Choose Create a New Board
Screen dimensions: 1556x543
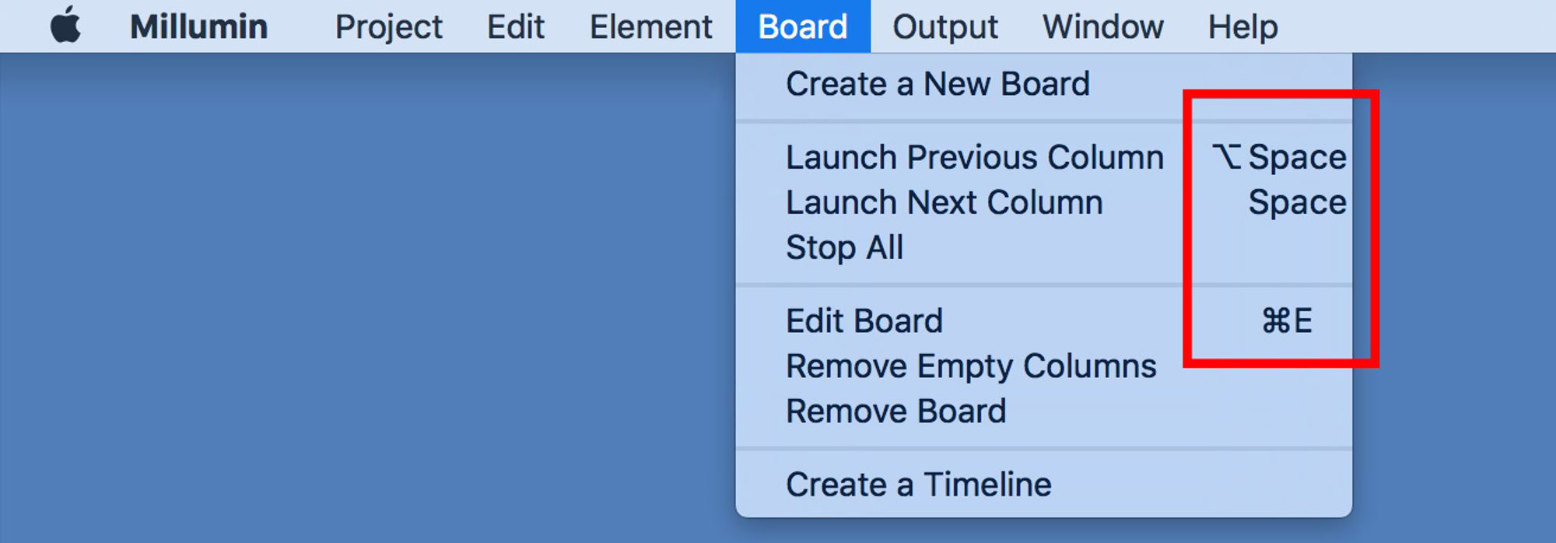(937, 84)
